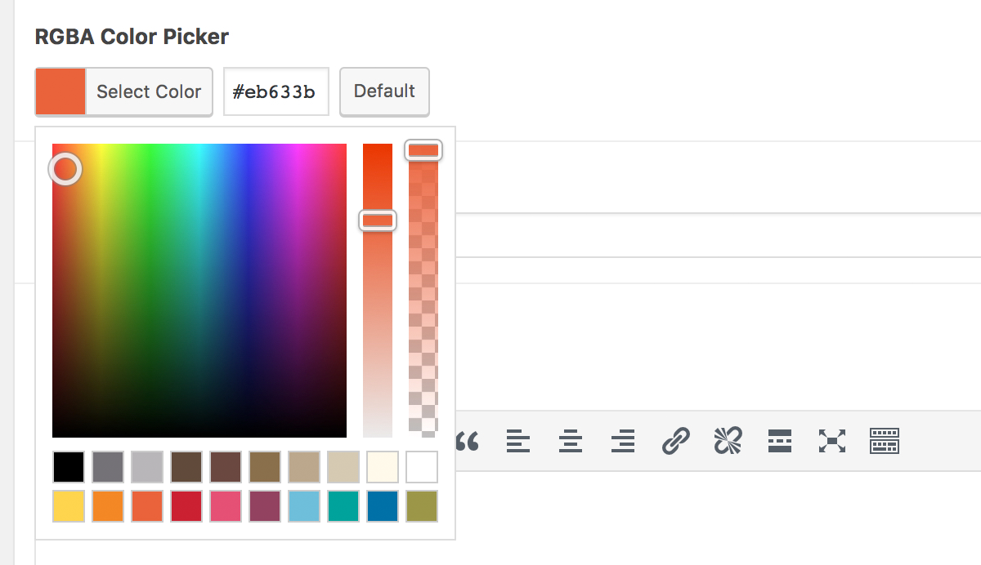Apply right text alignment

(623, 442)
